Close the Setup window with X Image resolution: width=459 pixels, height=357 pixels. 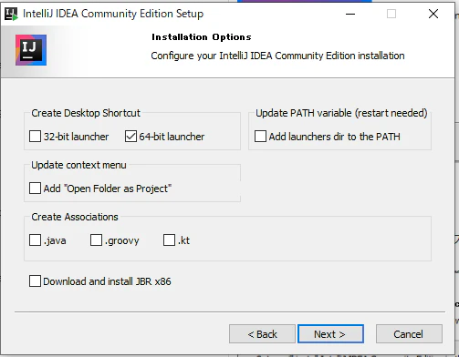pos(433,14)
